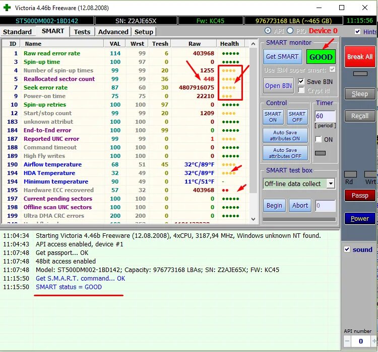Image resolution: width=378 pixels, height=352 pixels.
Task: Switch to the Standard tab
Action: (x=17, y=32)
